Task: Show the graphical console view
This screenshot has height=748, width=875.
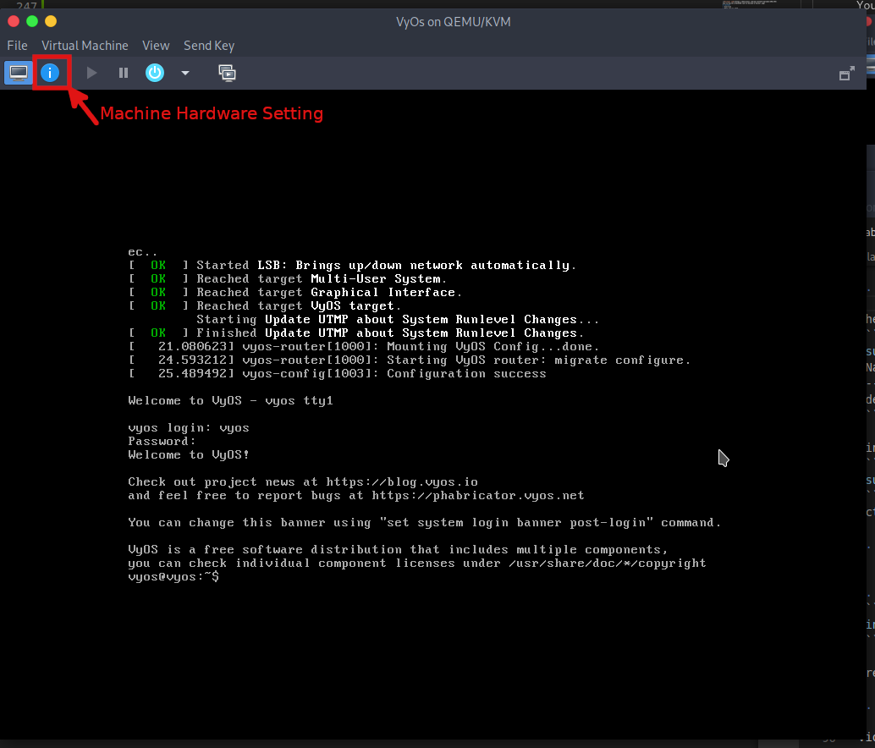Action: 19,73
